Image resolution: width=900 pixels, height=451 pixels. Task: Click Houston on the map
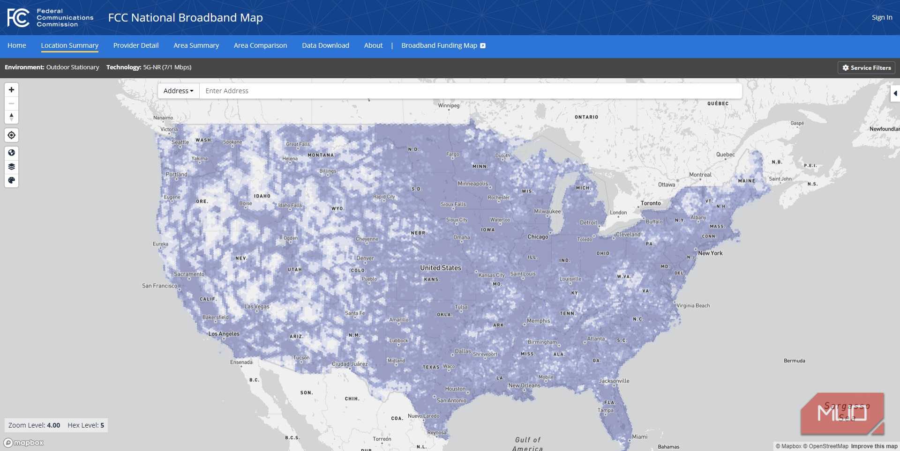[455, 389]
